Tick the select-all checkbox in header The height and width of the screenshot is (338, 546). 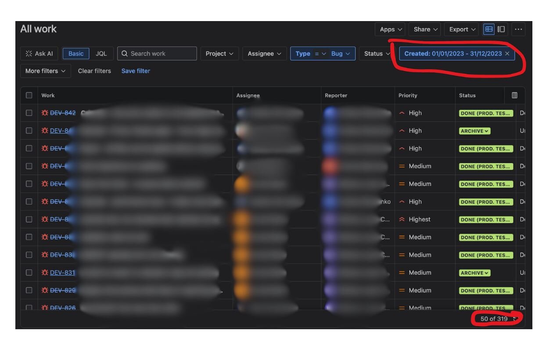(x=29, y=95)
